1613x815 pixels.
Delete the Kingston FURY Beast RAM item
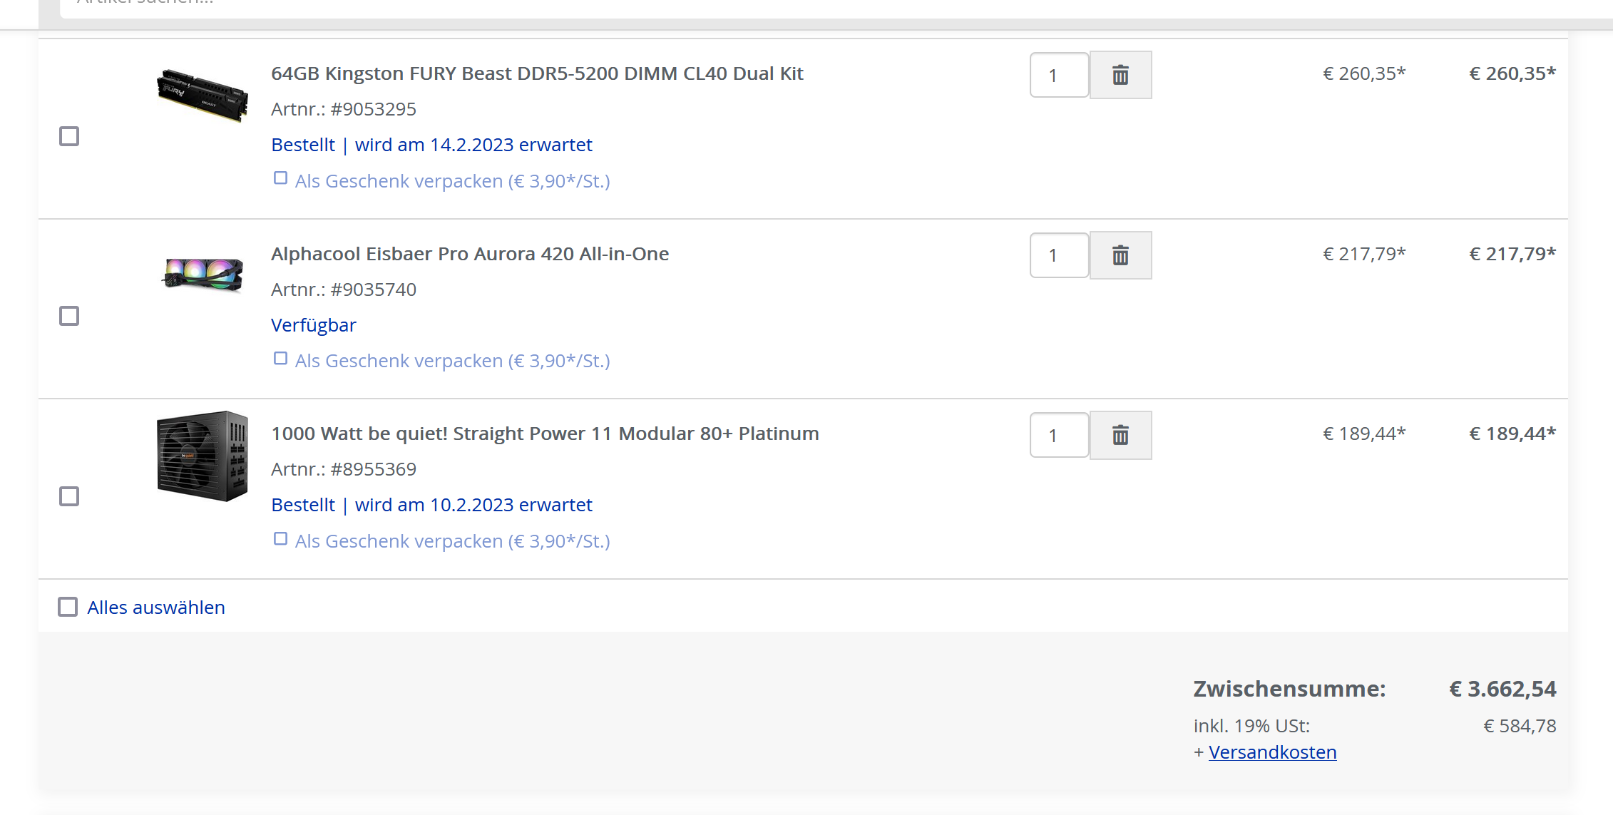tap(1120, 75)
